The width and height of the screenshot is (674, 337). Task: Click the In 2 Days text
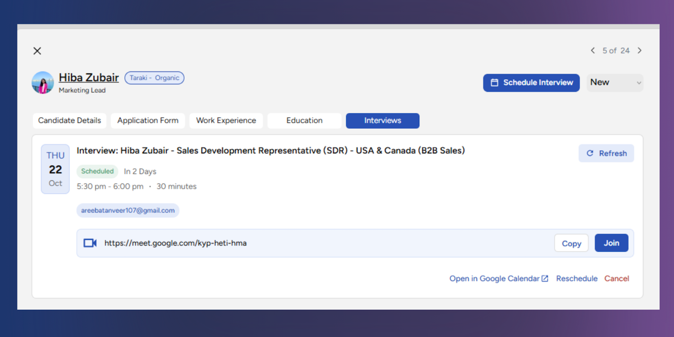140,172
